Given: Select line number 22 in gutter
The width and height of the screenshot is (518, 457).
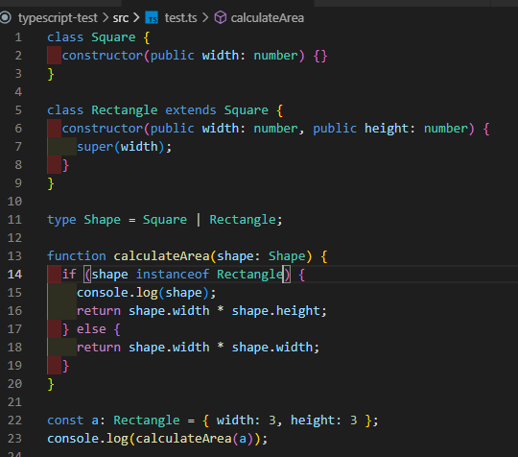Looking at the screenshot, I should [x=14, y=421].
